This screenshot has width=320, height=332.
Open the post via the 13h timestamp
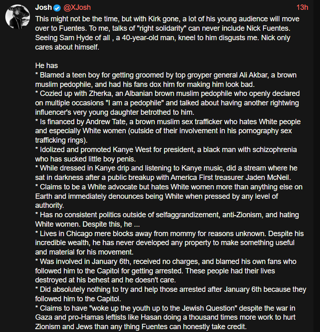tap(302, 7)
